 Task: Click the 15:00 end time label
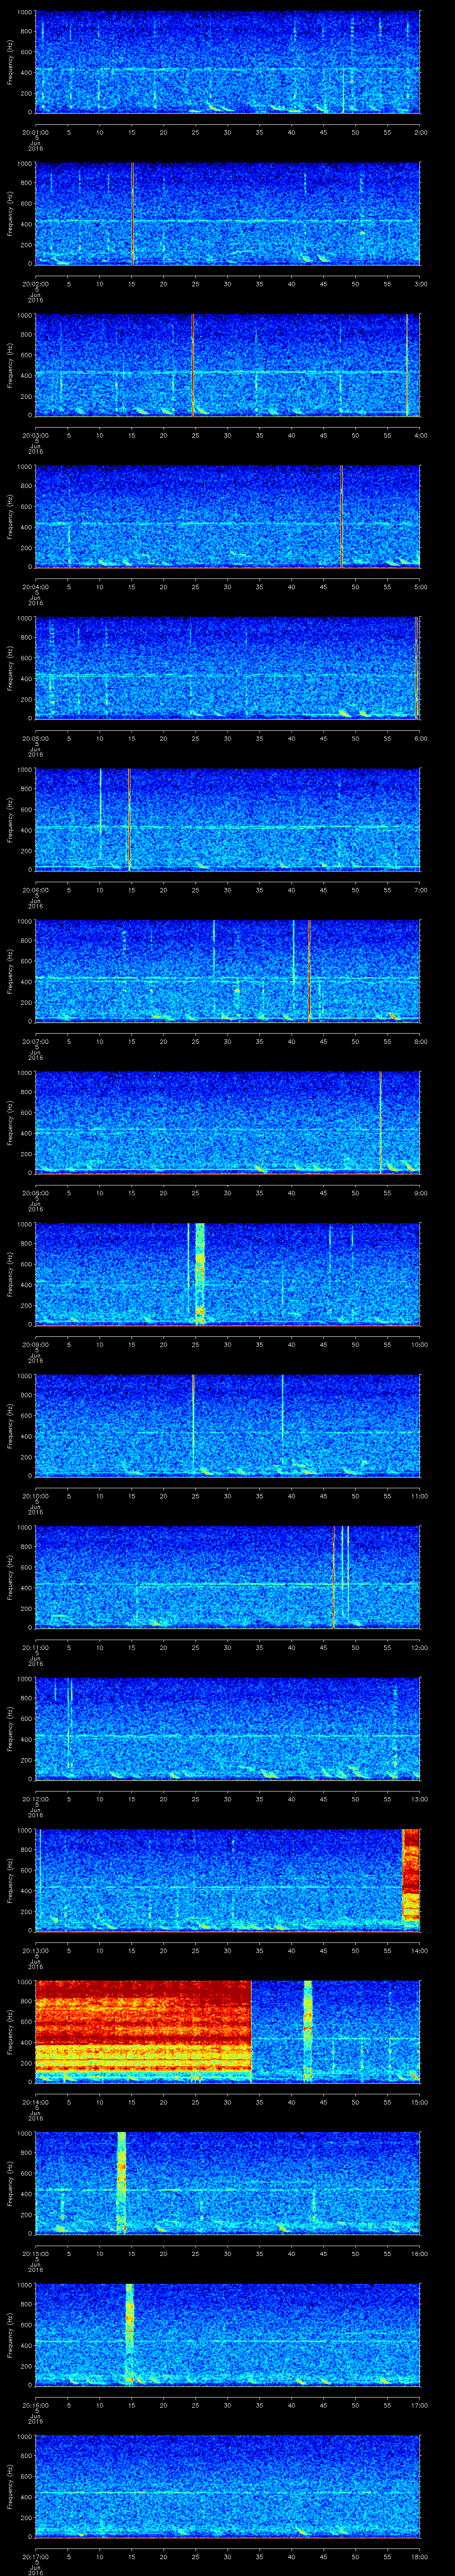click(x=419, y=2102)
